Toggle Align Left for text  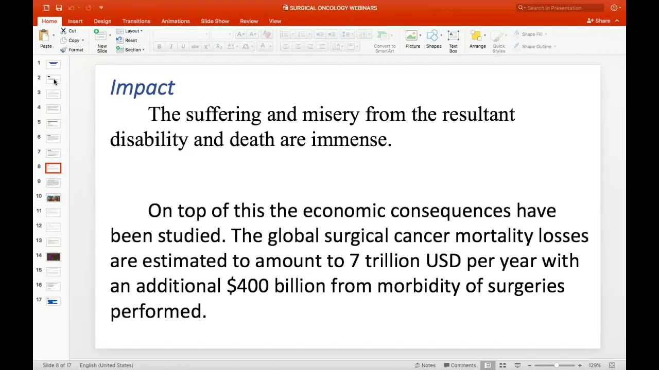[286, 46]
